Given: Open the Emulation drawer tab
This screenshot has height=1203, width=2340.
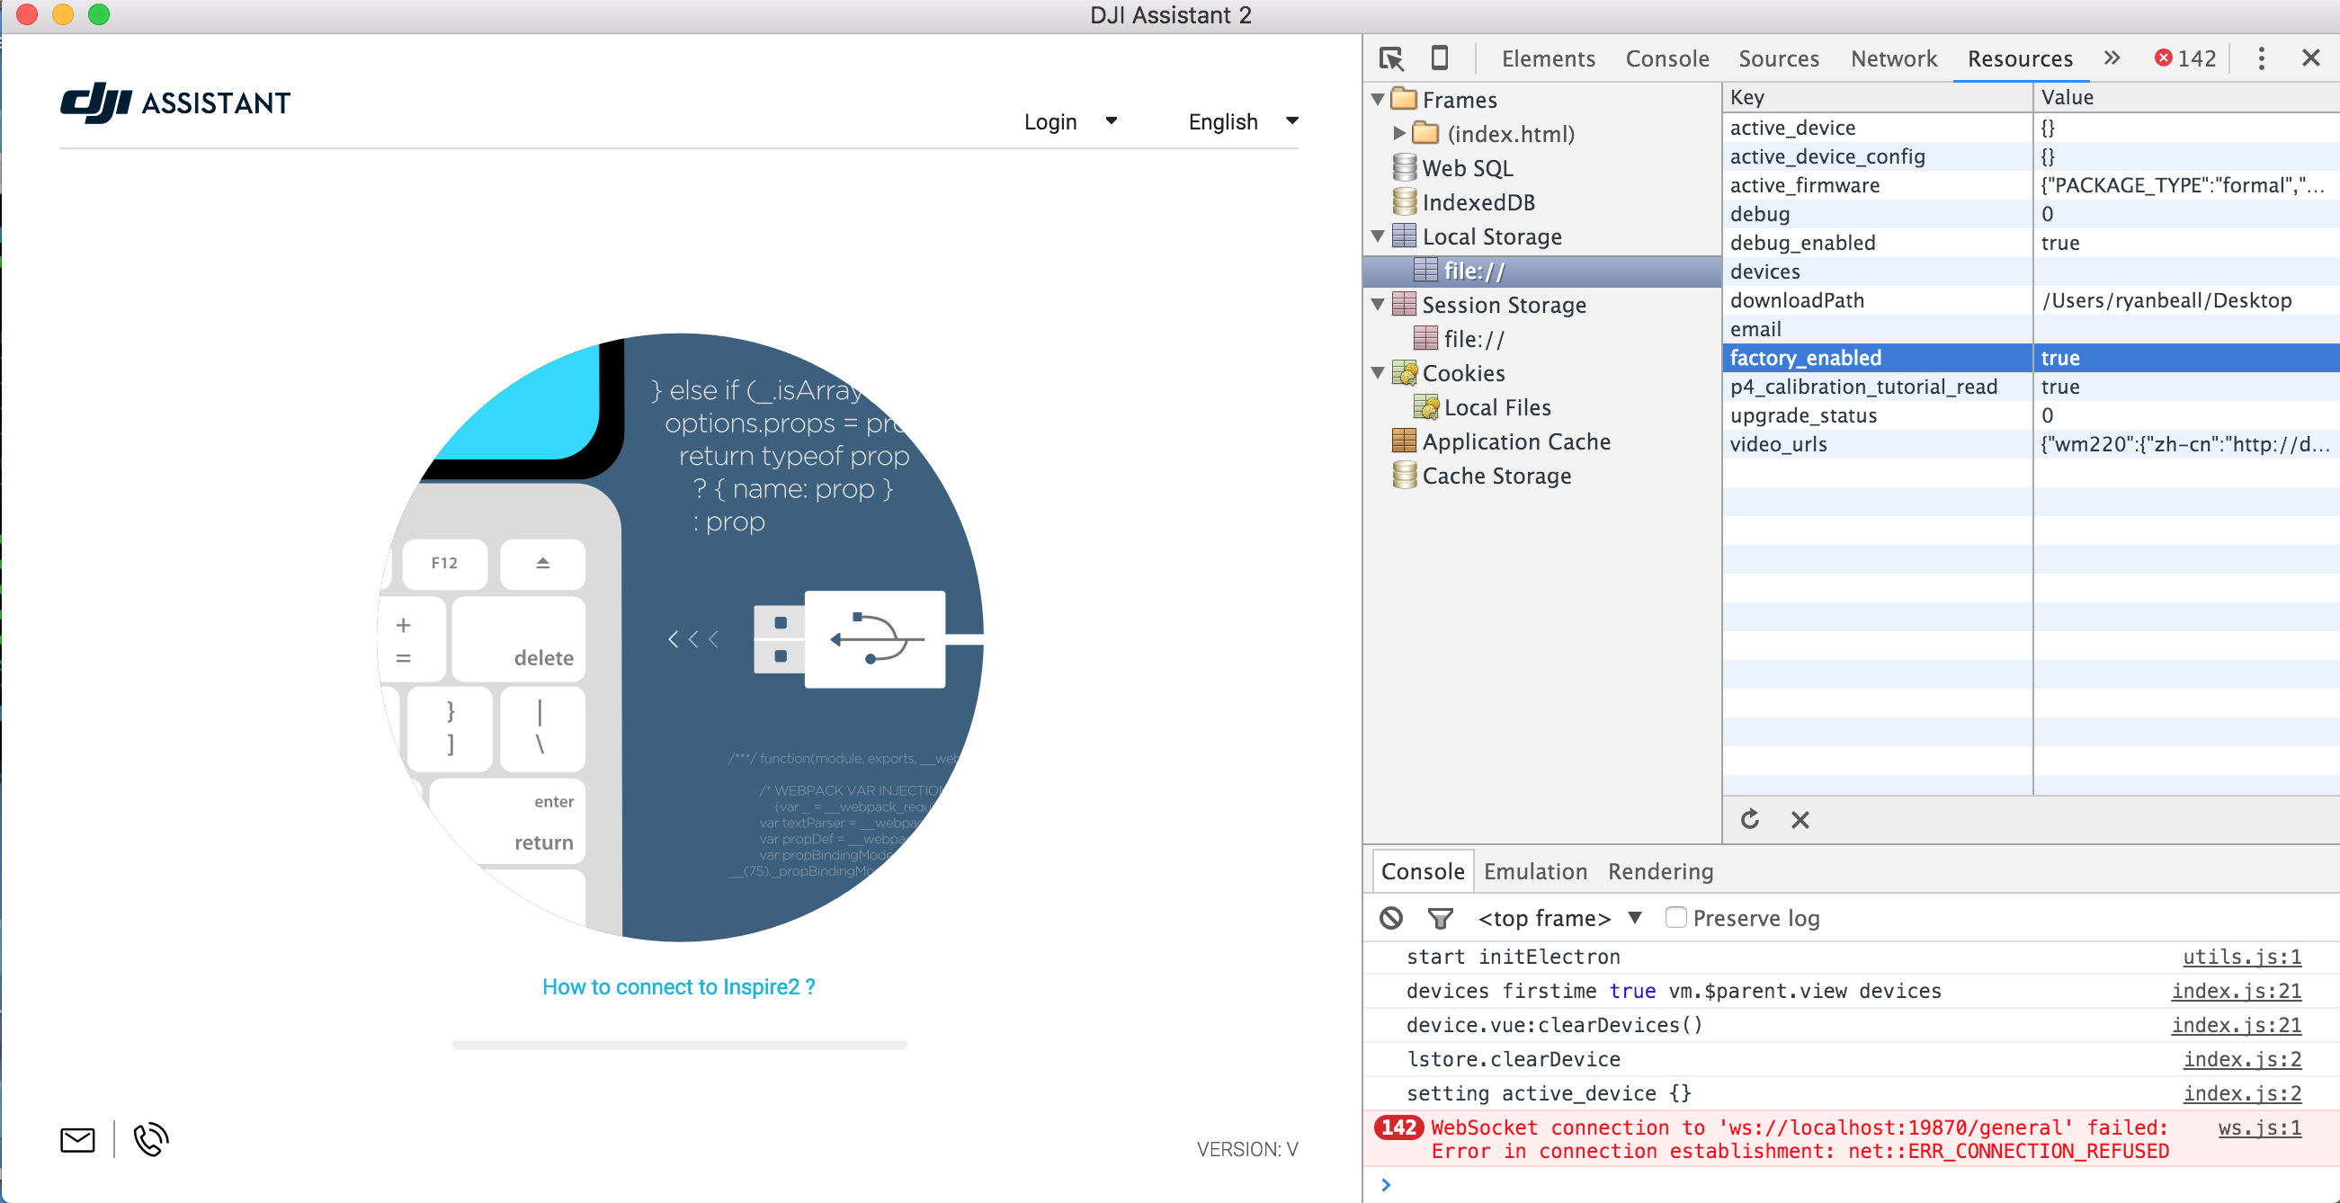Looking at the screenshot, I should [1535, 871].
